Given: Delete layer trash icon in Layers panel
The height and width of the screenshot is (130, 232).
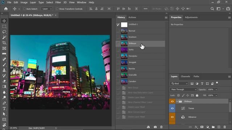Looking at the screenshot, I should pos(225,127).
